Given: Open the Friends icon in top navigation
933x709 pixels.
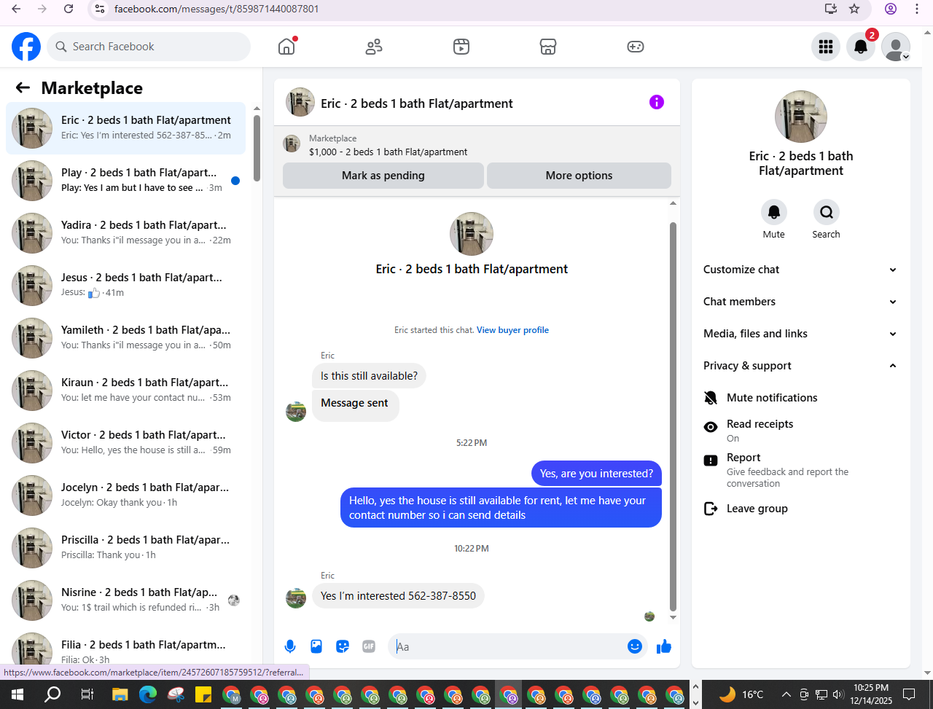Looking at the screenshot, I should click(374, 47).
